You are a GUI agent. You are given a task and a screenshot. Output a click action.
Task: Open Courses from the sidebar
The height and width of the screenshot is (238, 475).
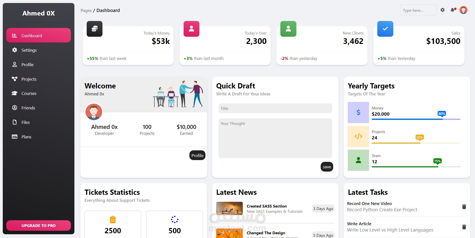coord(39,93)
